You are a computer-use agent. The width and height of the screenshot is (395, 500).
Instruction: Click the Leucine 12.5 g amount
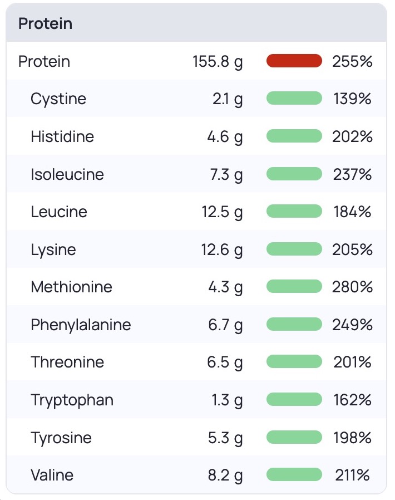click(222, 212)
